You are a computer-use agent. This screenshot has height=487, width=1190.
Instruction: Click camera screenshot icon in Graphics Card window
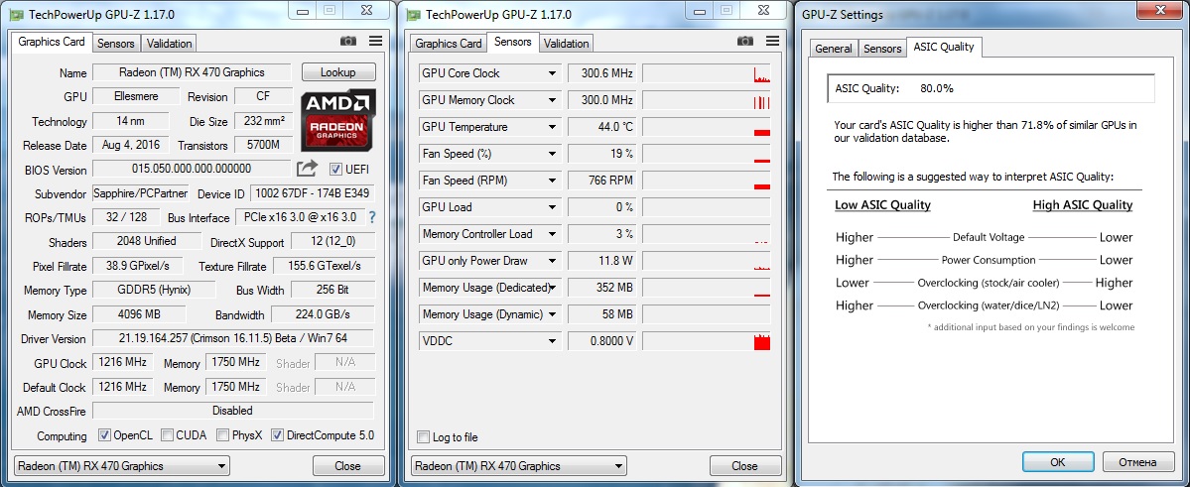pos(348,42)
